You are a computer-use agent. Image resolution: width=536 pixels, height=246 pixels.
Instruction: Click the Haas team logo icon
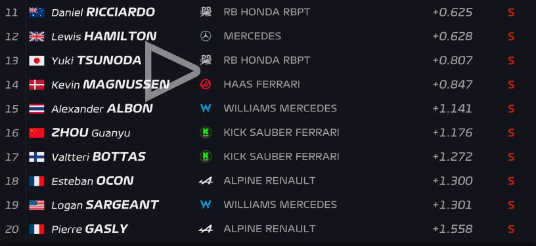coord(206,84)
